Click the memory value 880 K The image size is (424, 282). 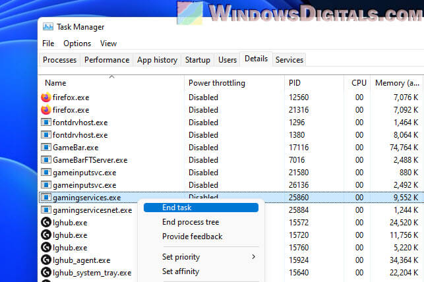point(409,173)
